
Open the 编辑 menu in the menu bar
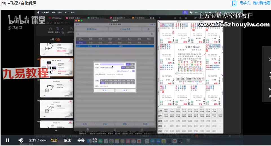click(53, 13)
